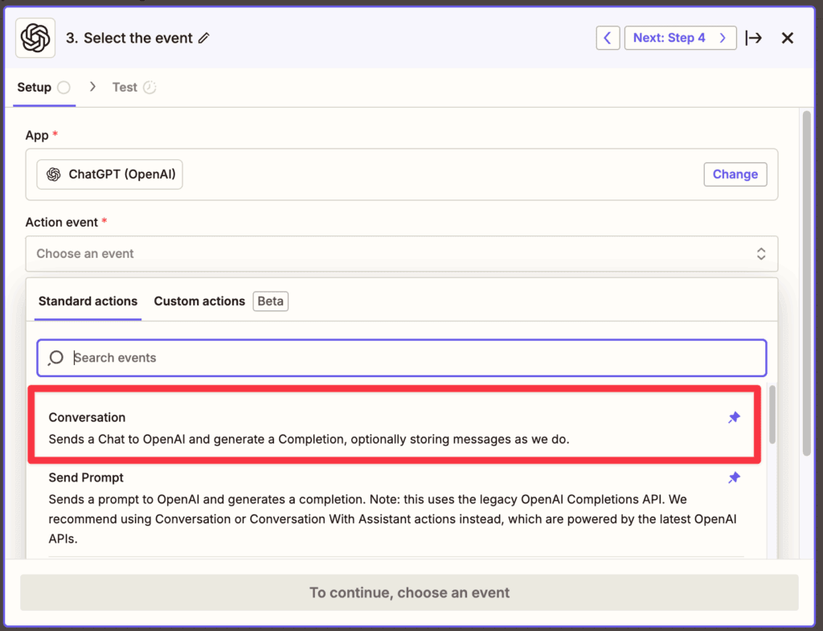Screen dimensions: 823x631
Task: Go to the previous step arrow button
Action: coord(608,38)
